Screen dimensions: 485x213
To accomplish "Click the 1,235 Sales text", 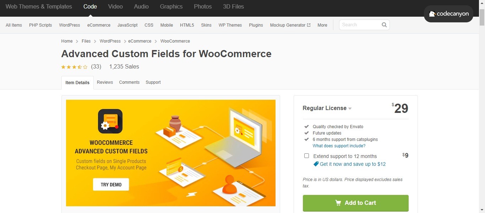I will [124, 67].
